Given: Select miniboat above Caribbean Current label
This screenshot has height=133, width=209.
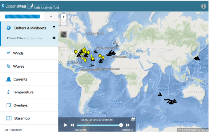Looking at the screenshot, I should coord(91,65).
